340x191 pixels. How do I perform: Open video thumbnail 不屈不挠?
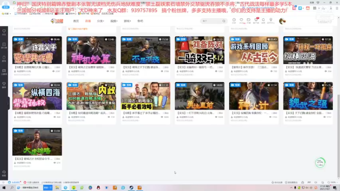(x=145, y=50)
